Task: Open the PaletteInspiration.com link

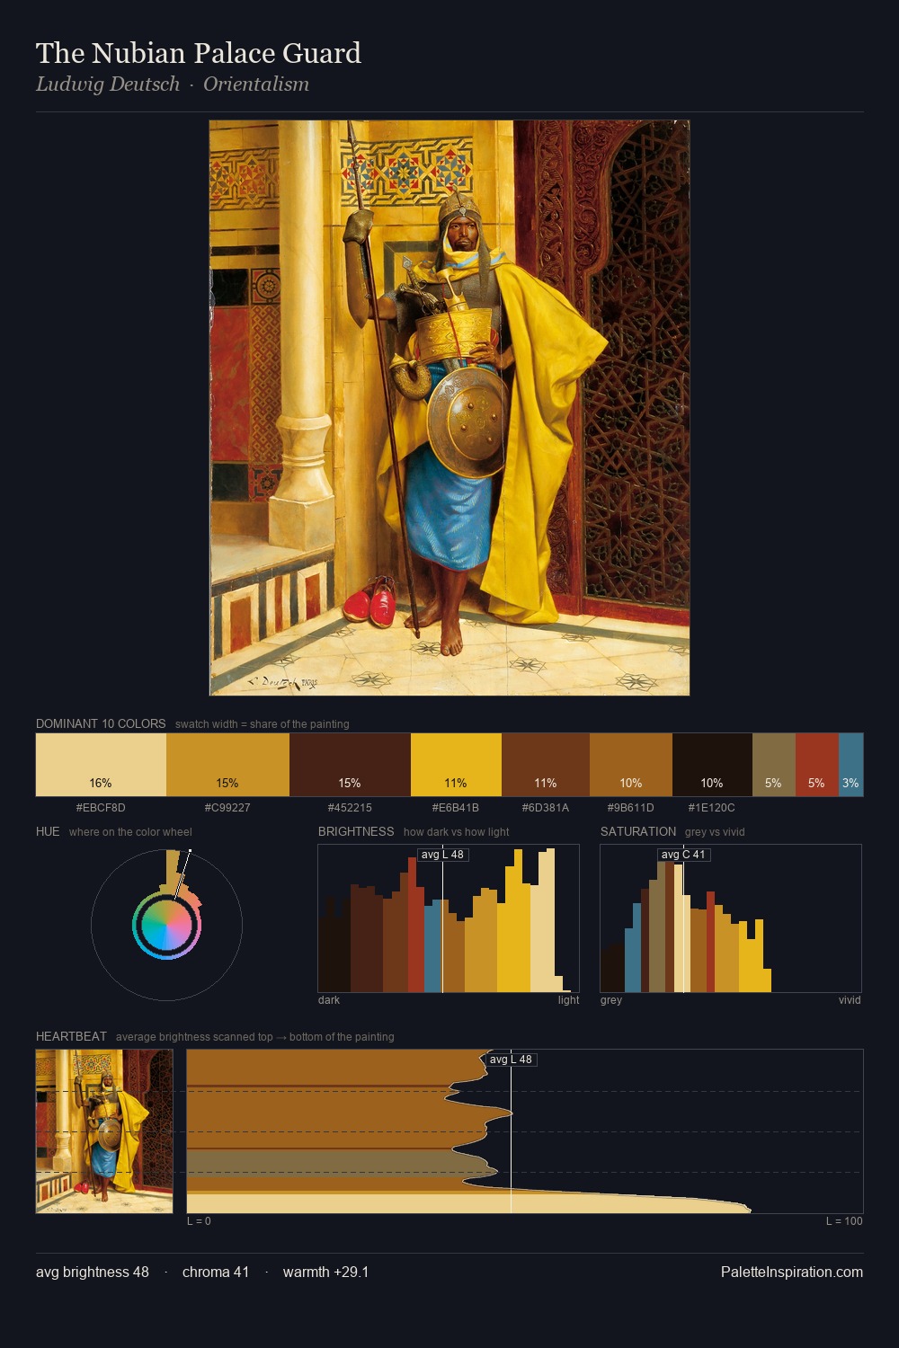Action: pos(792,1273)
